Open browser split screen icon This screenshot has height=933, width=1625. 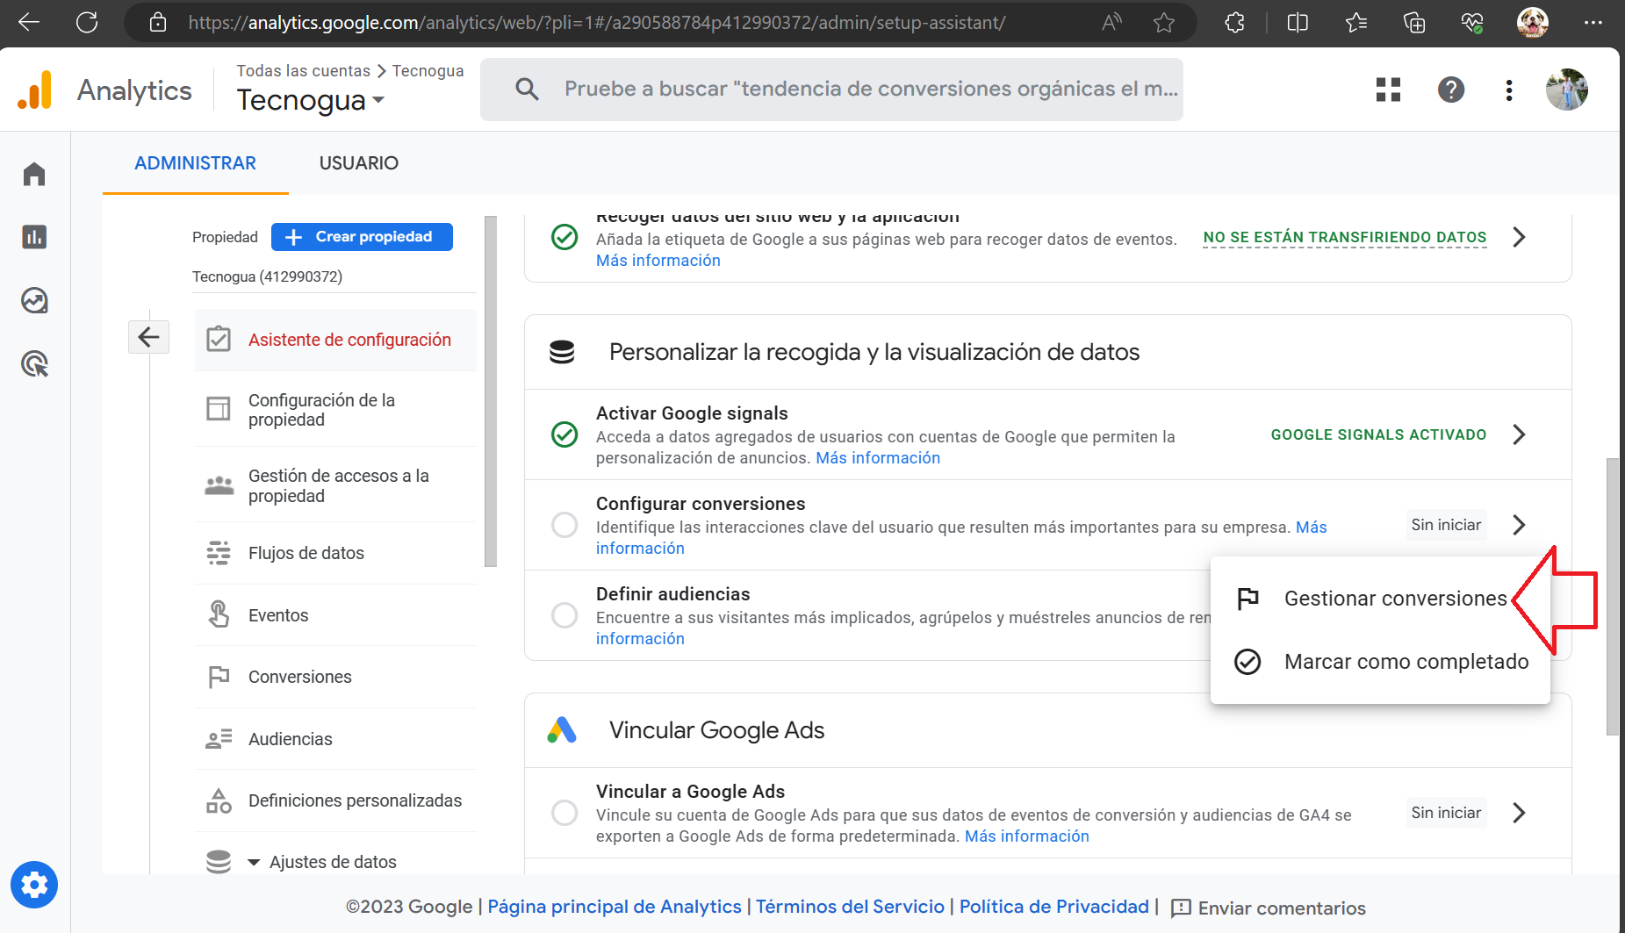1298,23
